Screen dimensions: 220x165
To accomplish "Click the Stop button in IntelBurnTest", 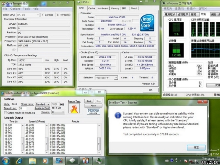I will coord(99,101).
